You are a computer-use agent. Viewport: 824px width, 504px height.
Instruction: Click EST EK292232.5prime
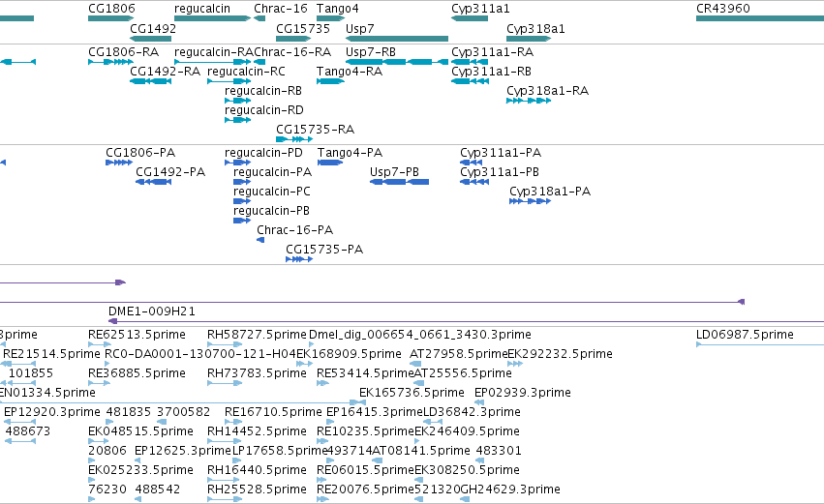[561, 354]
